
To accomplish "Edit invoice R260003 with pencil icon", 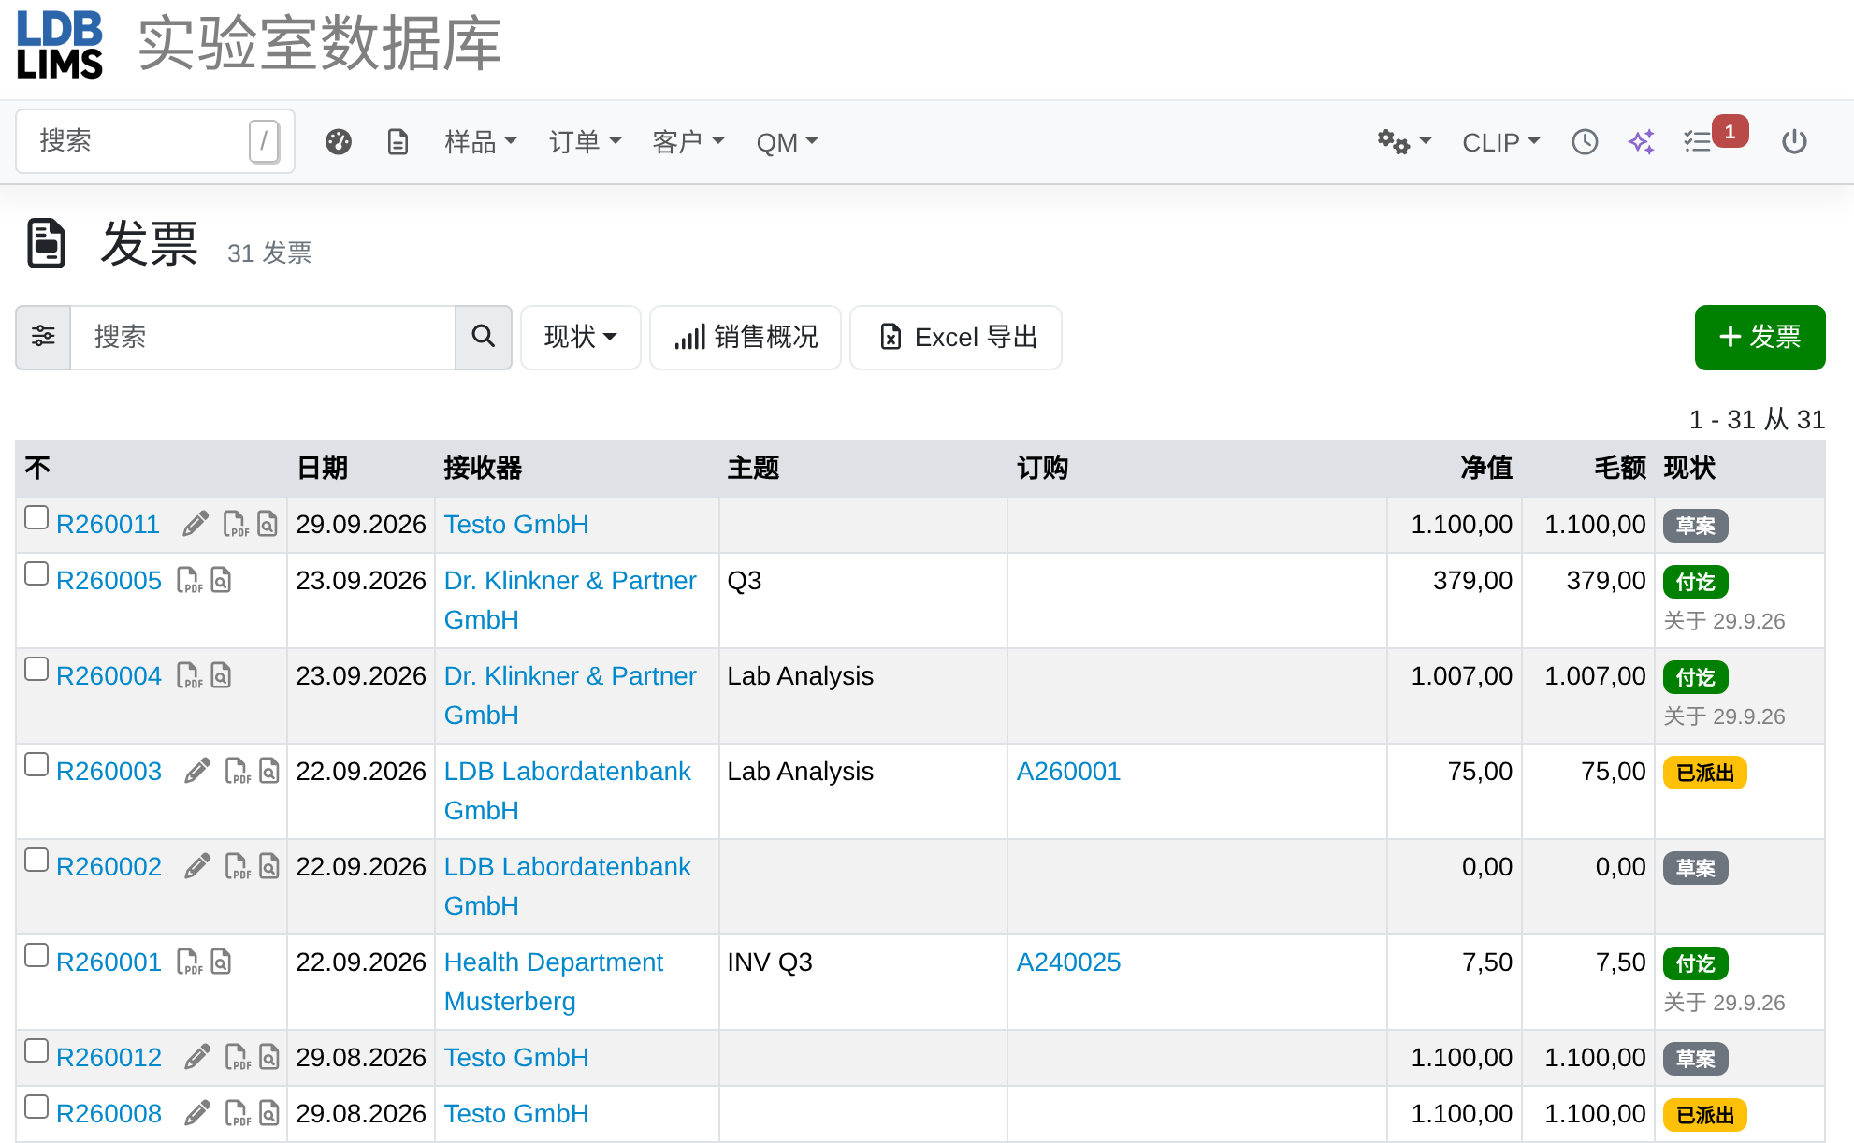I will [x=196, y=771].
